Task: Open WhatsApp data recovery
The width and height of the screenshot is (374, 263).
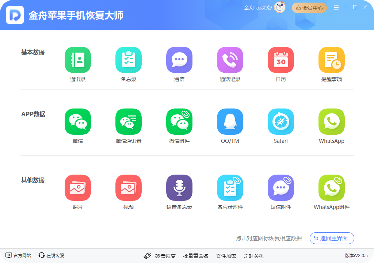Action: (331, 122)
